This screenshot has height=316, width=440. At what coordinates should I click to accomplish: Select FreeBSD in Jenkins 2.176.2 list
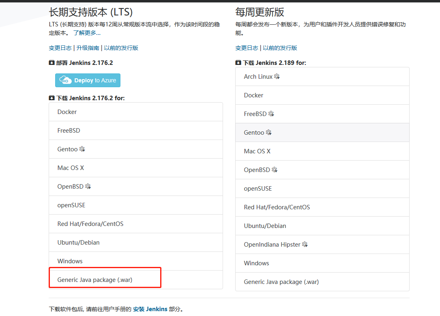136,131
